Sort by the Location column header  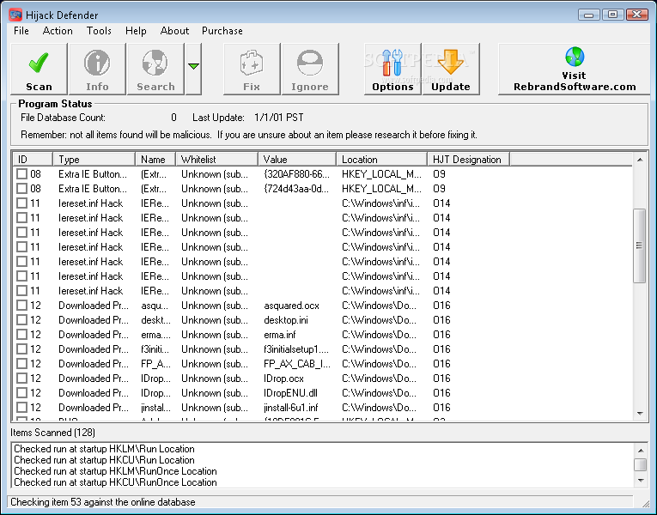pyautogui.click(x=381, y=160)
